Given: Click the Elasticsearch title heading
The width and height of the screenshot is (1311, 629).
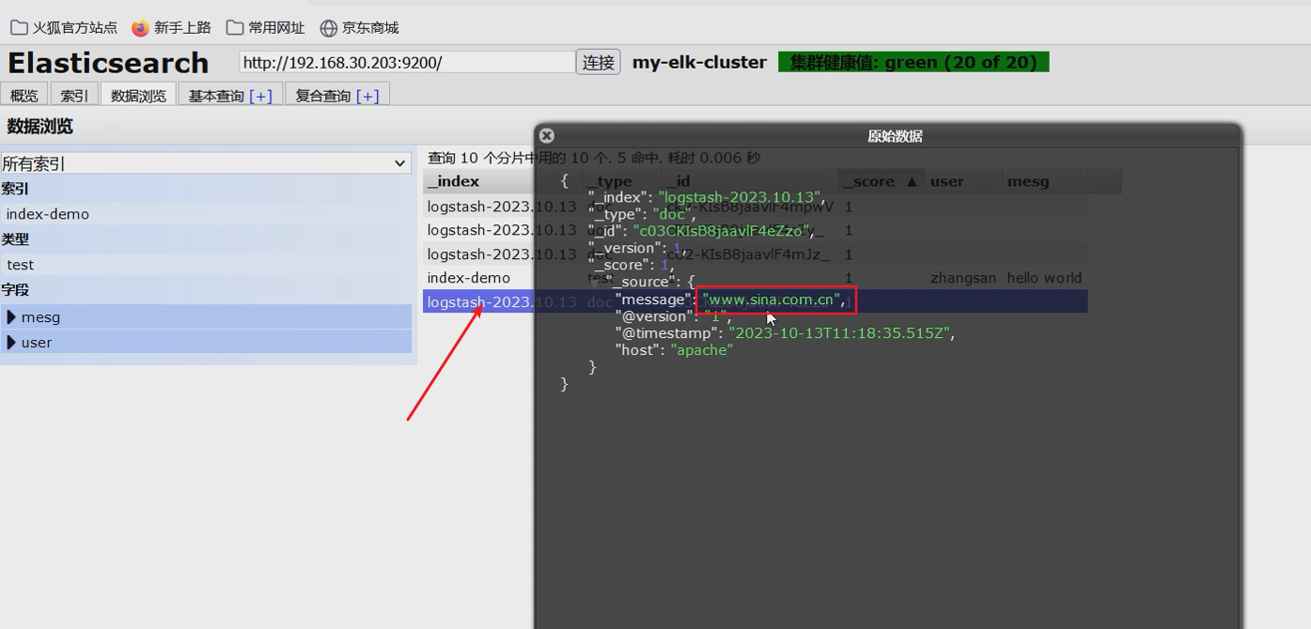Looking at the screenshot, I should 108,63.
